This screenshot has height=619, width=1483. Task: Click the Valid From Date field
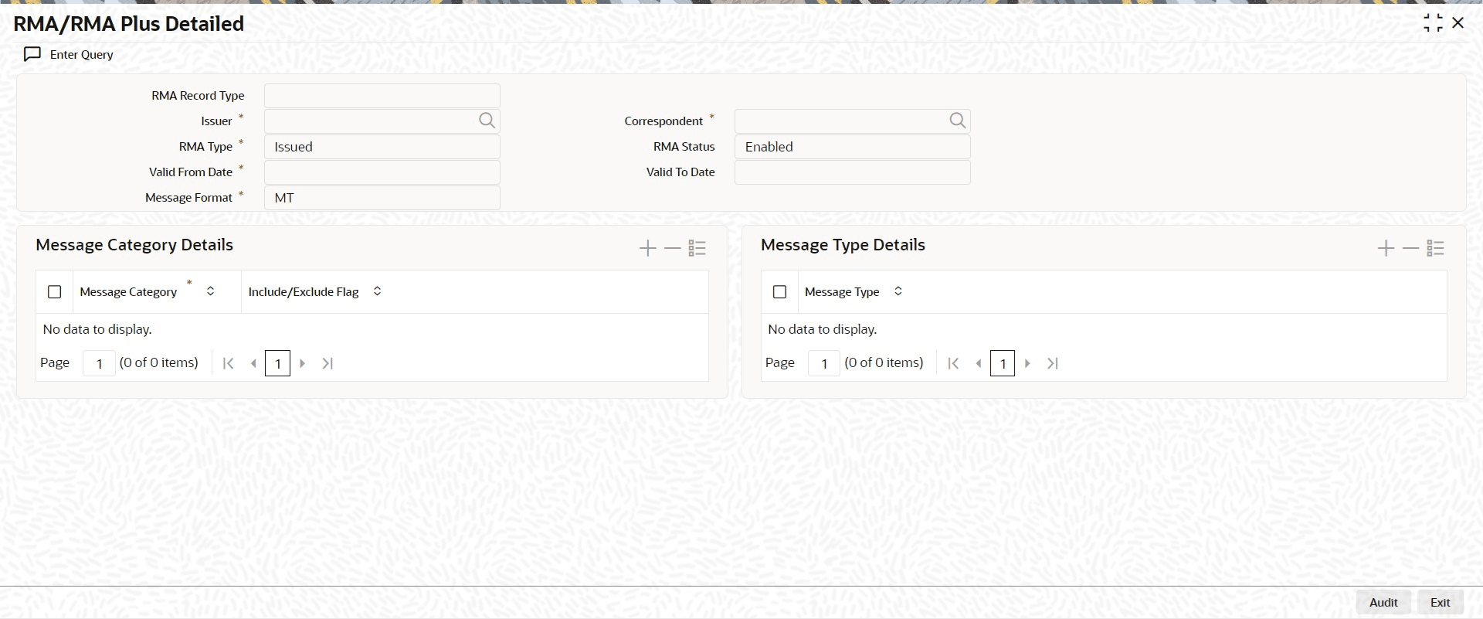coord(382,172)
